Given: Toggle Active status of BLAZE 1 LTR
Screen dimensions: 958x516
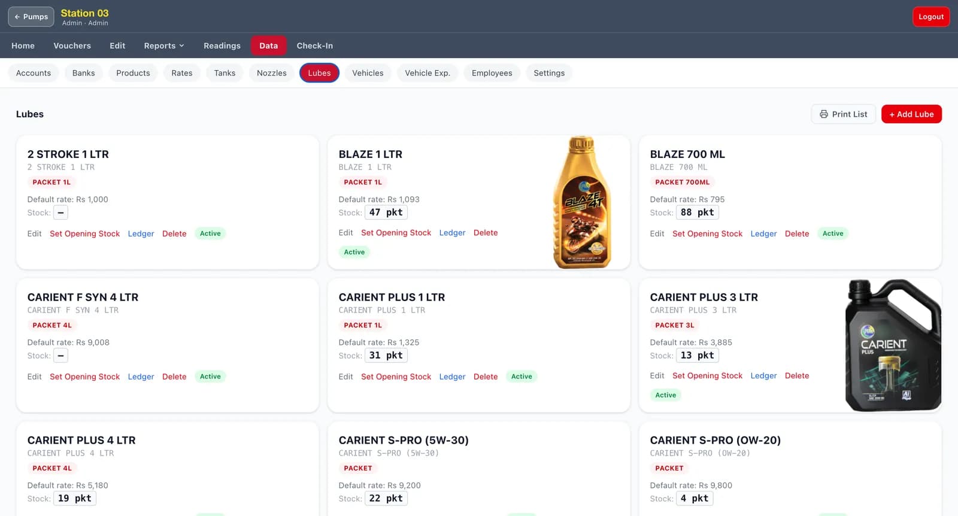Looking at the screenshot, I should pyautogui.click(x=354, y=252).
